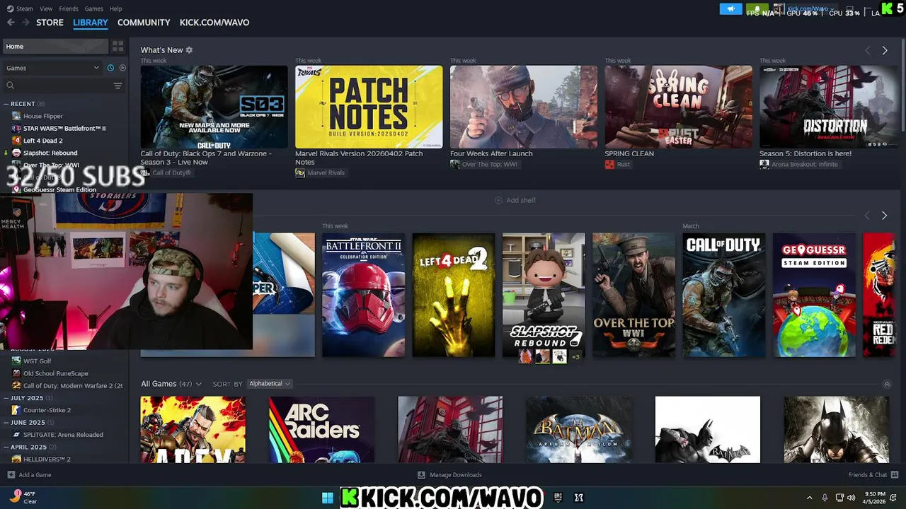Open GeoGuessr Steam Edition recent cover
This screenshot has height=509, width=906.
click(x=814, y=295)
